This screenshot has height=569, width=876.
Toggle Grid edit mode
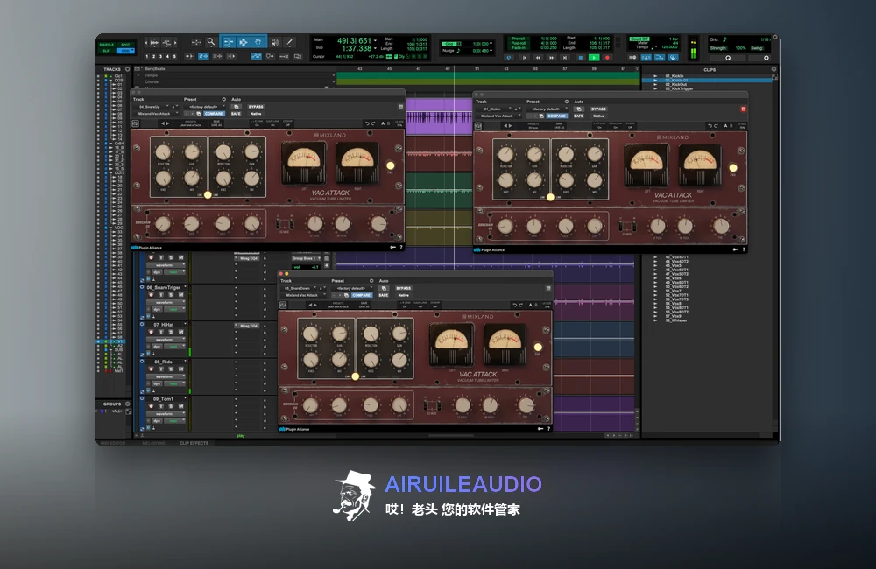[x=125, y=51]
